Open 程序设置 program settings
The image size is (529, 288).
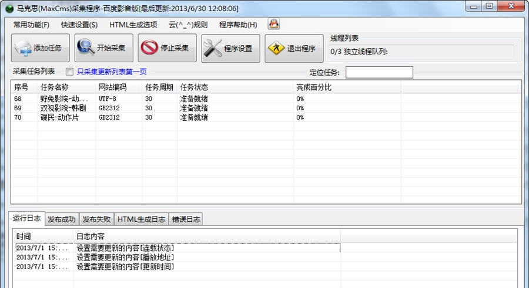coord(230,48)
